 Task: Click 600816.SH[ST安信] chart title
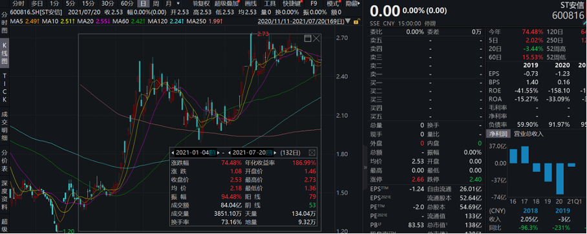click(37, 12)
